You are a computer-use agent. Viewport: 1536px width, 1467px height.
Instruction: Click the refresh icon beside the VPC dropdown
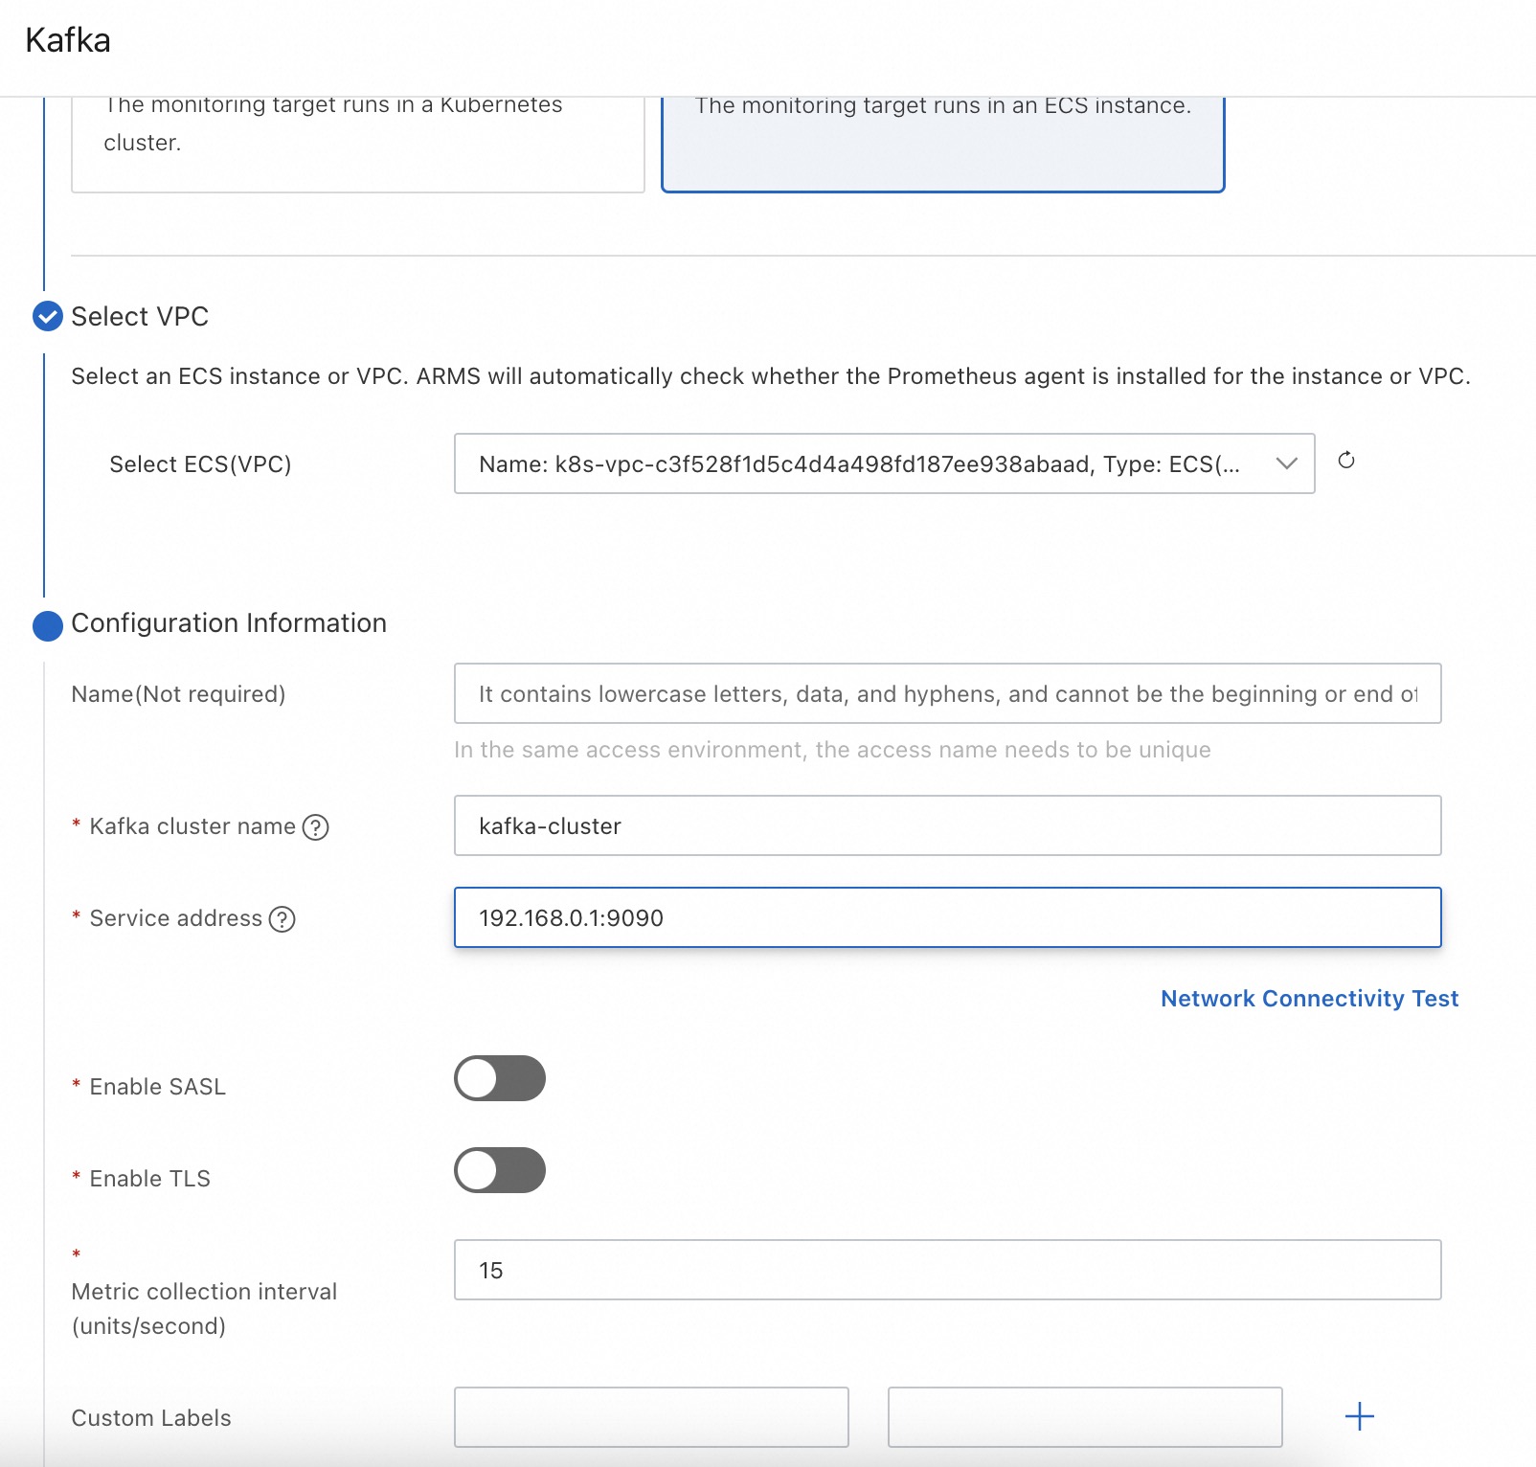tap(1345, 461)
